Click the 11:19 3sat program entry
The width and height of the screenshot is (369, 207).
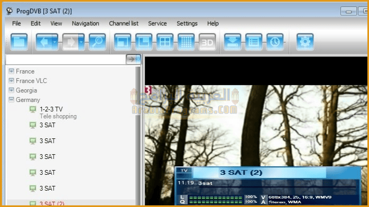(195, 183)
